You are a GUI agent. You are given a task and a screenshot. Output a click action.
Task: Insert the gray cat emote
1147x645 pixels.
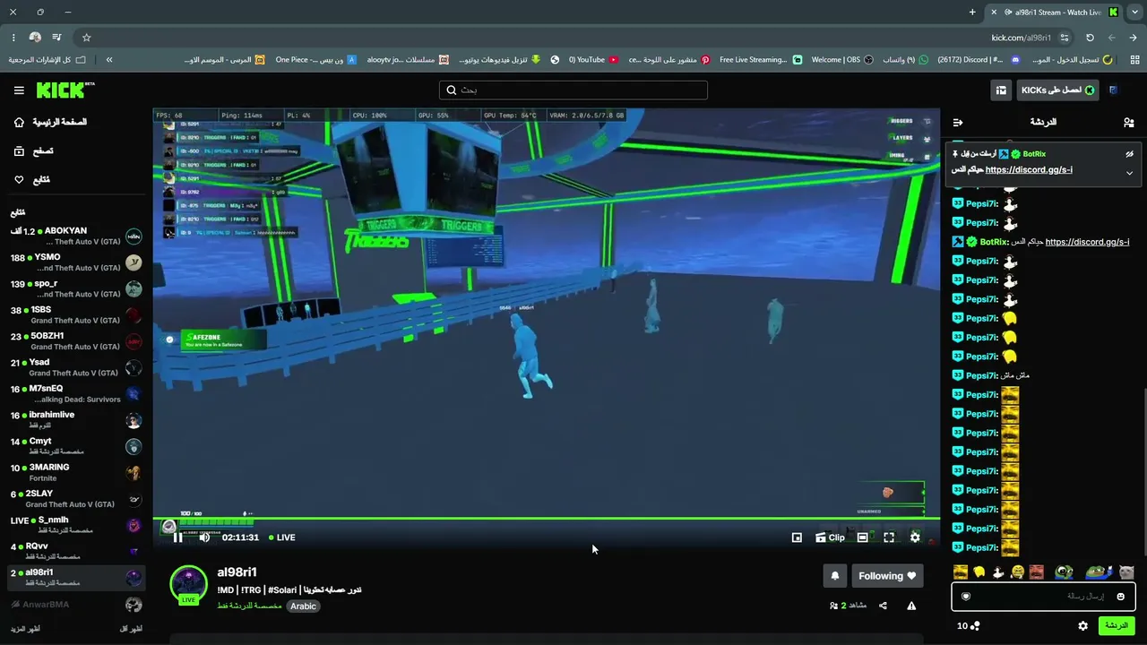(1126, 572)
